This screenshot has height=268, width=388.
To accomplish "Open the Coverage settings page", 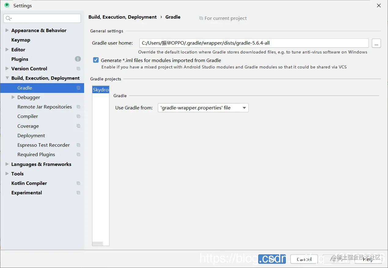I will point(28,126).
